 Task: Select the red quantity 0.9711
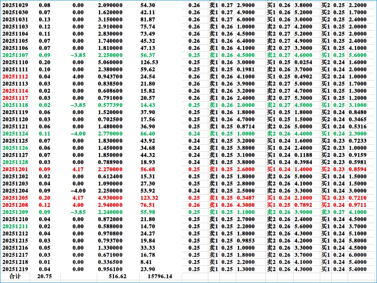pos(358,205)
